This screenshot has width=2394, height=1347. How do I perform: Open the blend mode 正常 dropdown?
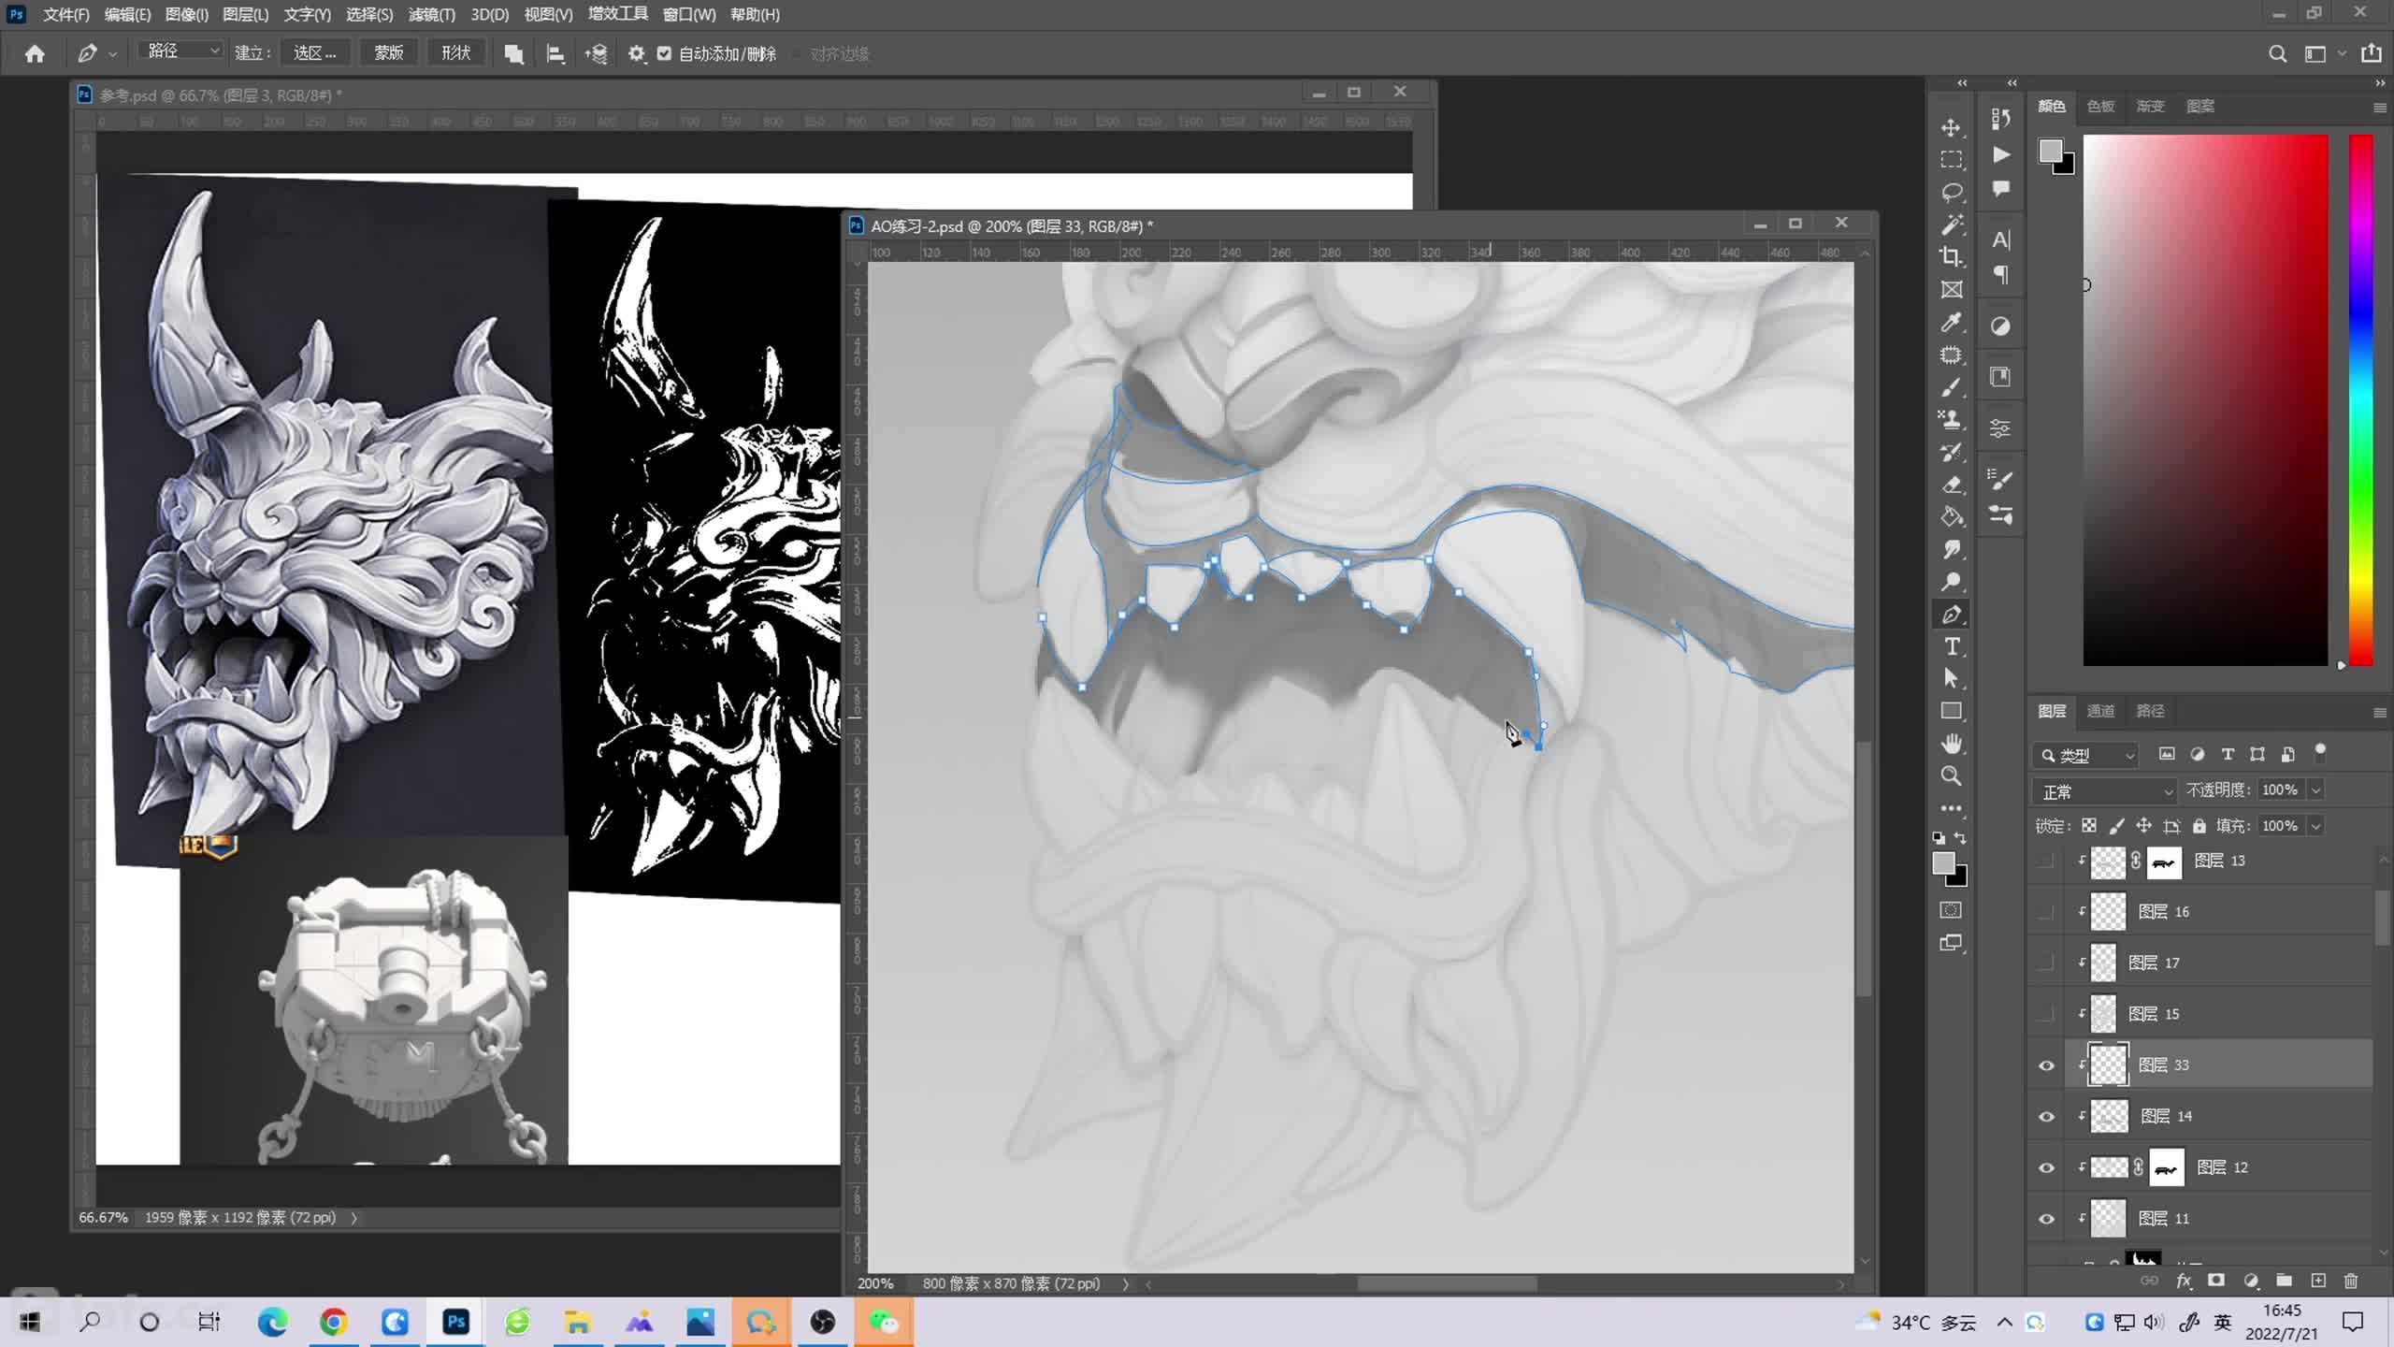pyautogui.click(x=2105, y=792)
